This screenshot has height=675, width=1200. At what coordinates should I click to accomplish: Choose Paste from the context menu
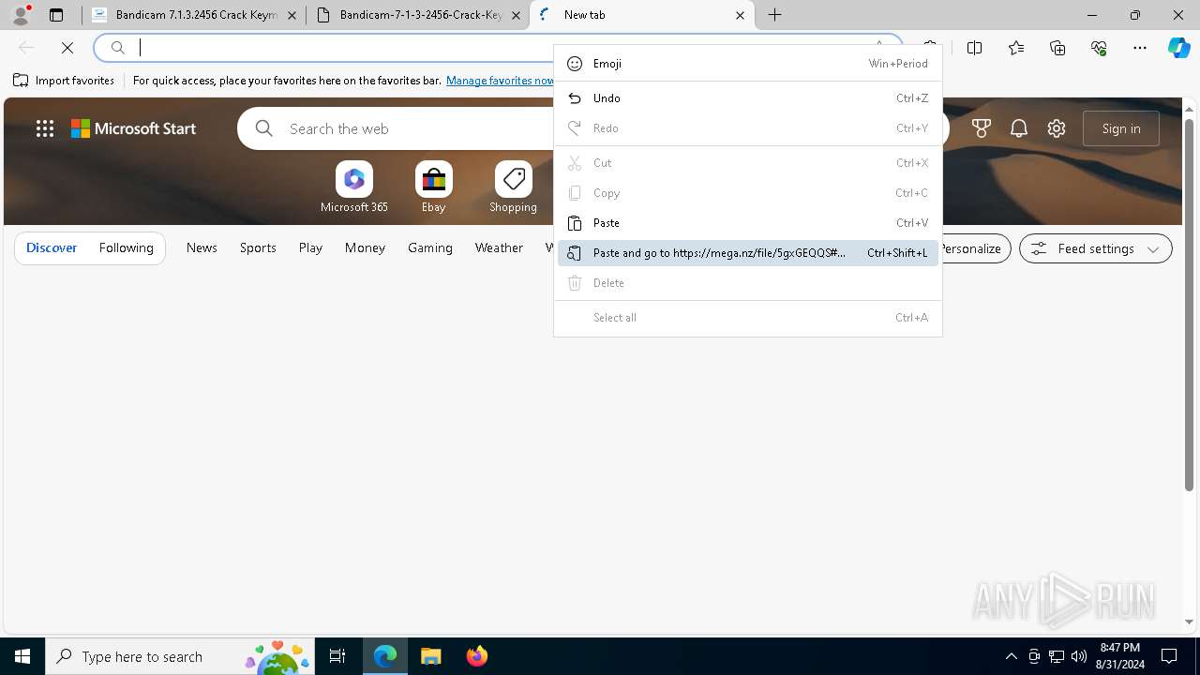click(748, 223)
